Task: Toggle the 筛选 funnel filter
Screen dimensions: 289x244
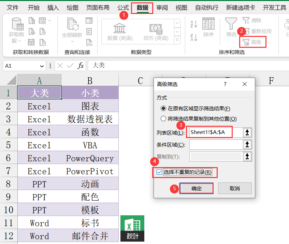Action: click(x=231, y=27)
